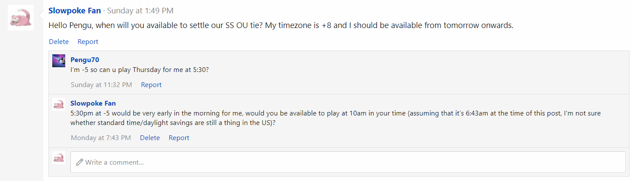Delete the main profile post
633x181 pixels.
tap(59, 42)
